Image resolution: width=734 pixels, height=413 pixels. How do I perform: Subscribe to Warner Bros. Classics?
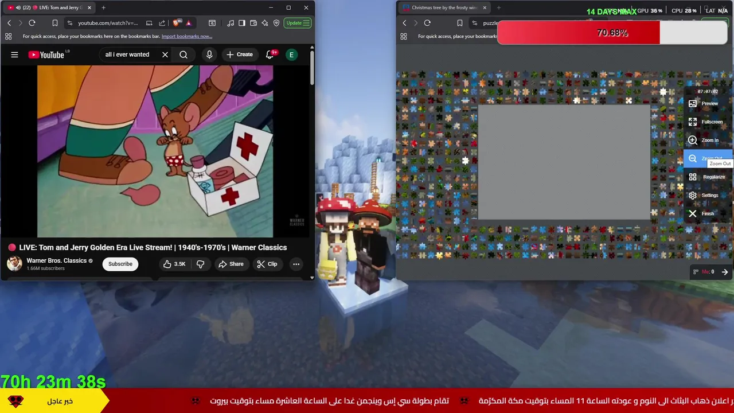pyautogui.click(x=120, y=264)
